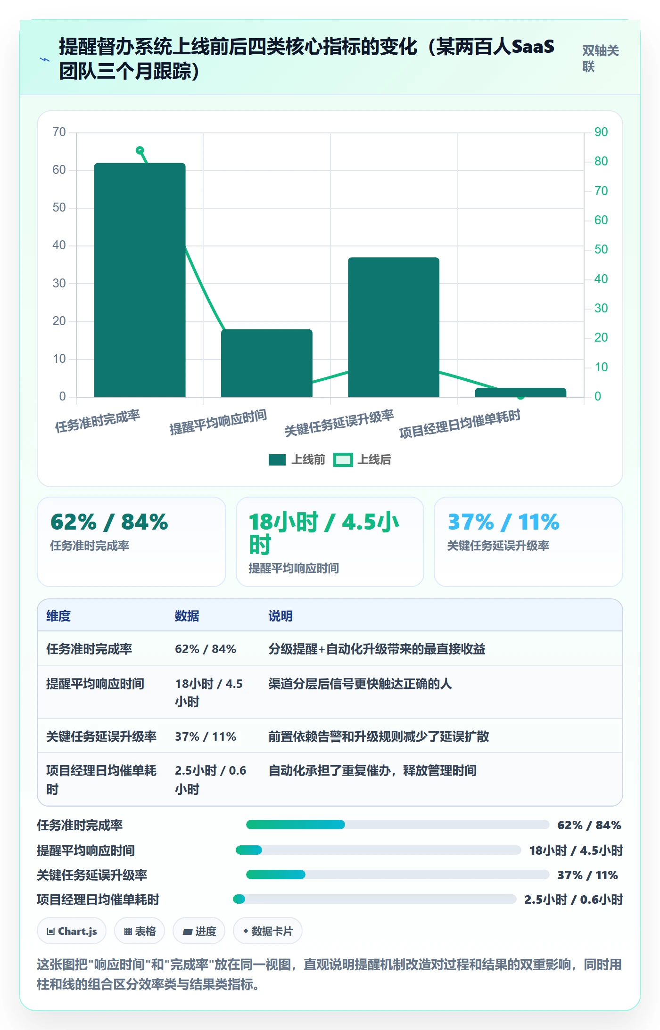Click the 提醒平均响应时间 bar in the chart

pos(267,363)
